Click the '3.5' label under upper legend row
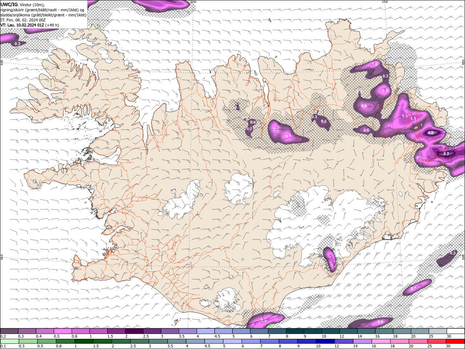The height and width of the screenshot is (349, 465). (182, 336)
